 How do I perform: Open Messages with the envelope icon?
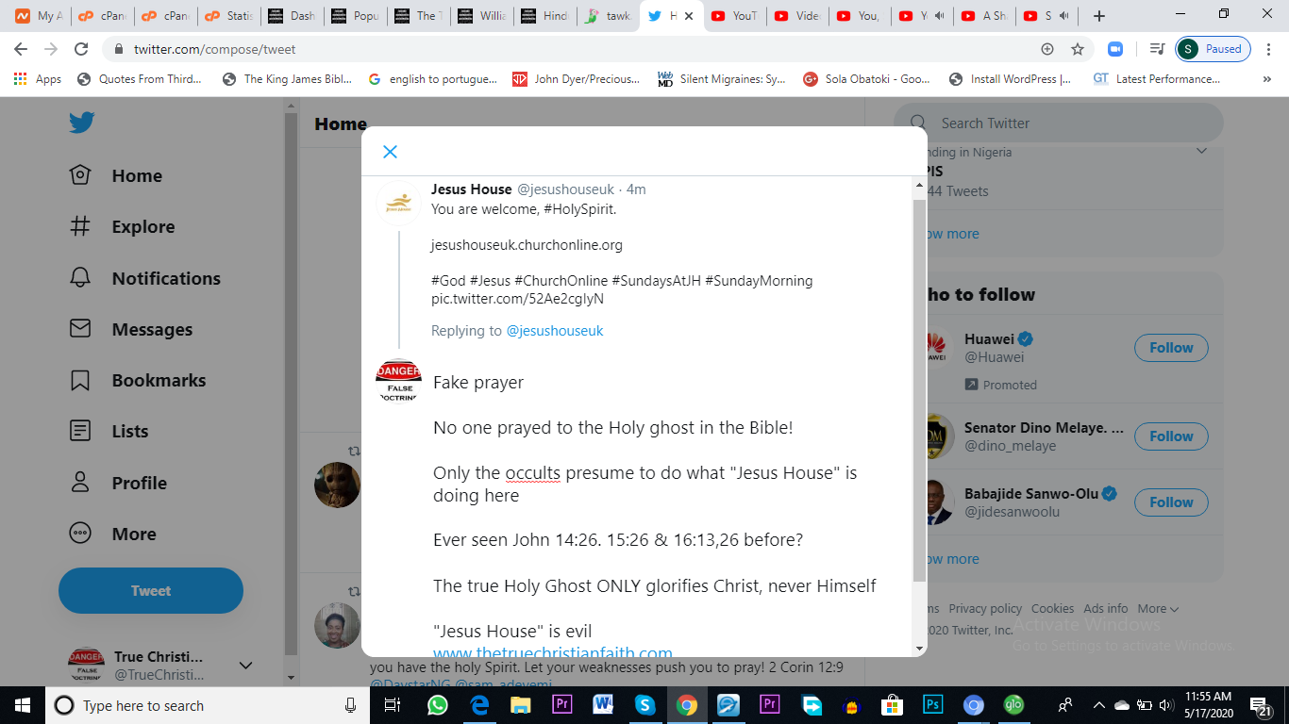click(81, 329)
